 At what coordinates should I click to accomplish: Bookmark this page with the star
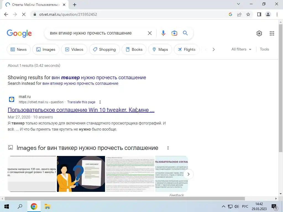[x=248, y=14]
